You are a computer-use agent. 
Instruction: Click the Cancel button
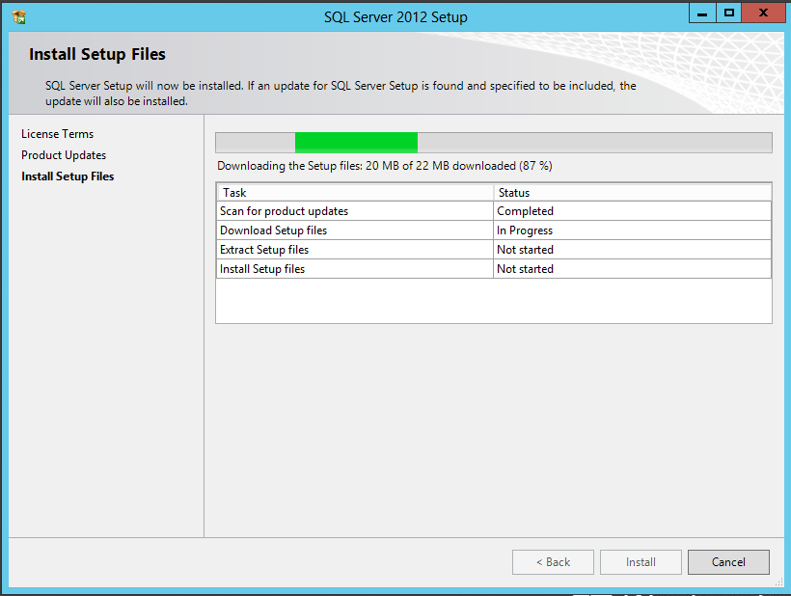coord(728,561)
